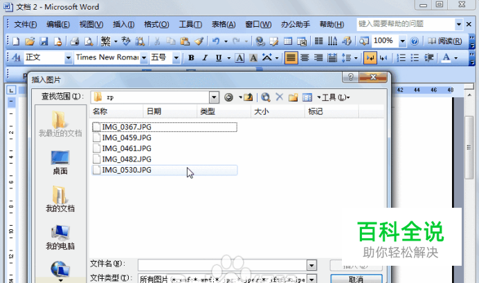Toggle Distributed paragraph alignment
The width and height of the screenshot is (479, 283).
click(x=332, y=57)
